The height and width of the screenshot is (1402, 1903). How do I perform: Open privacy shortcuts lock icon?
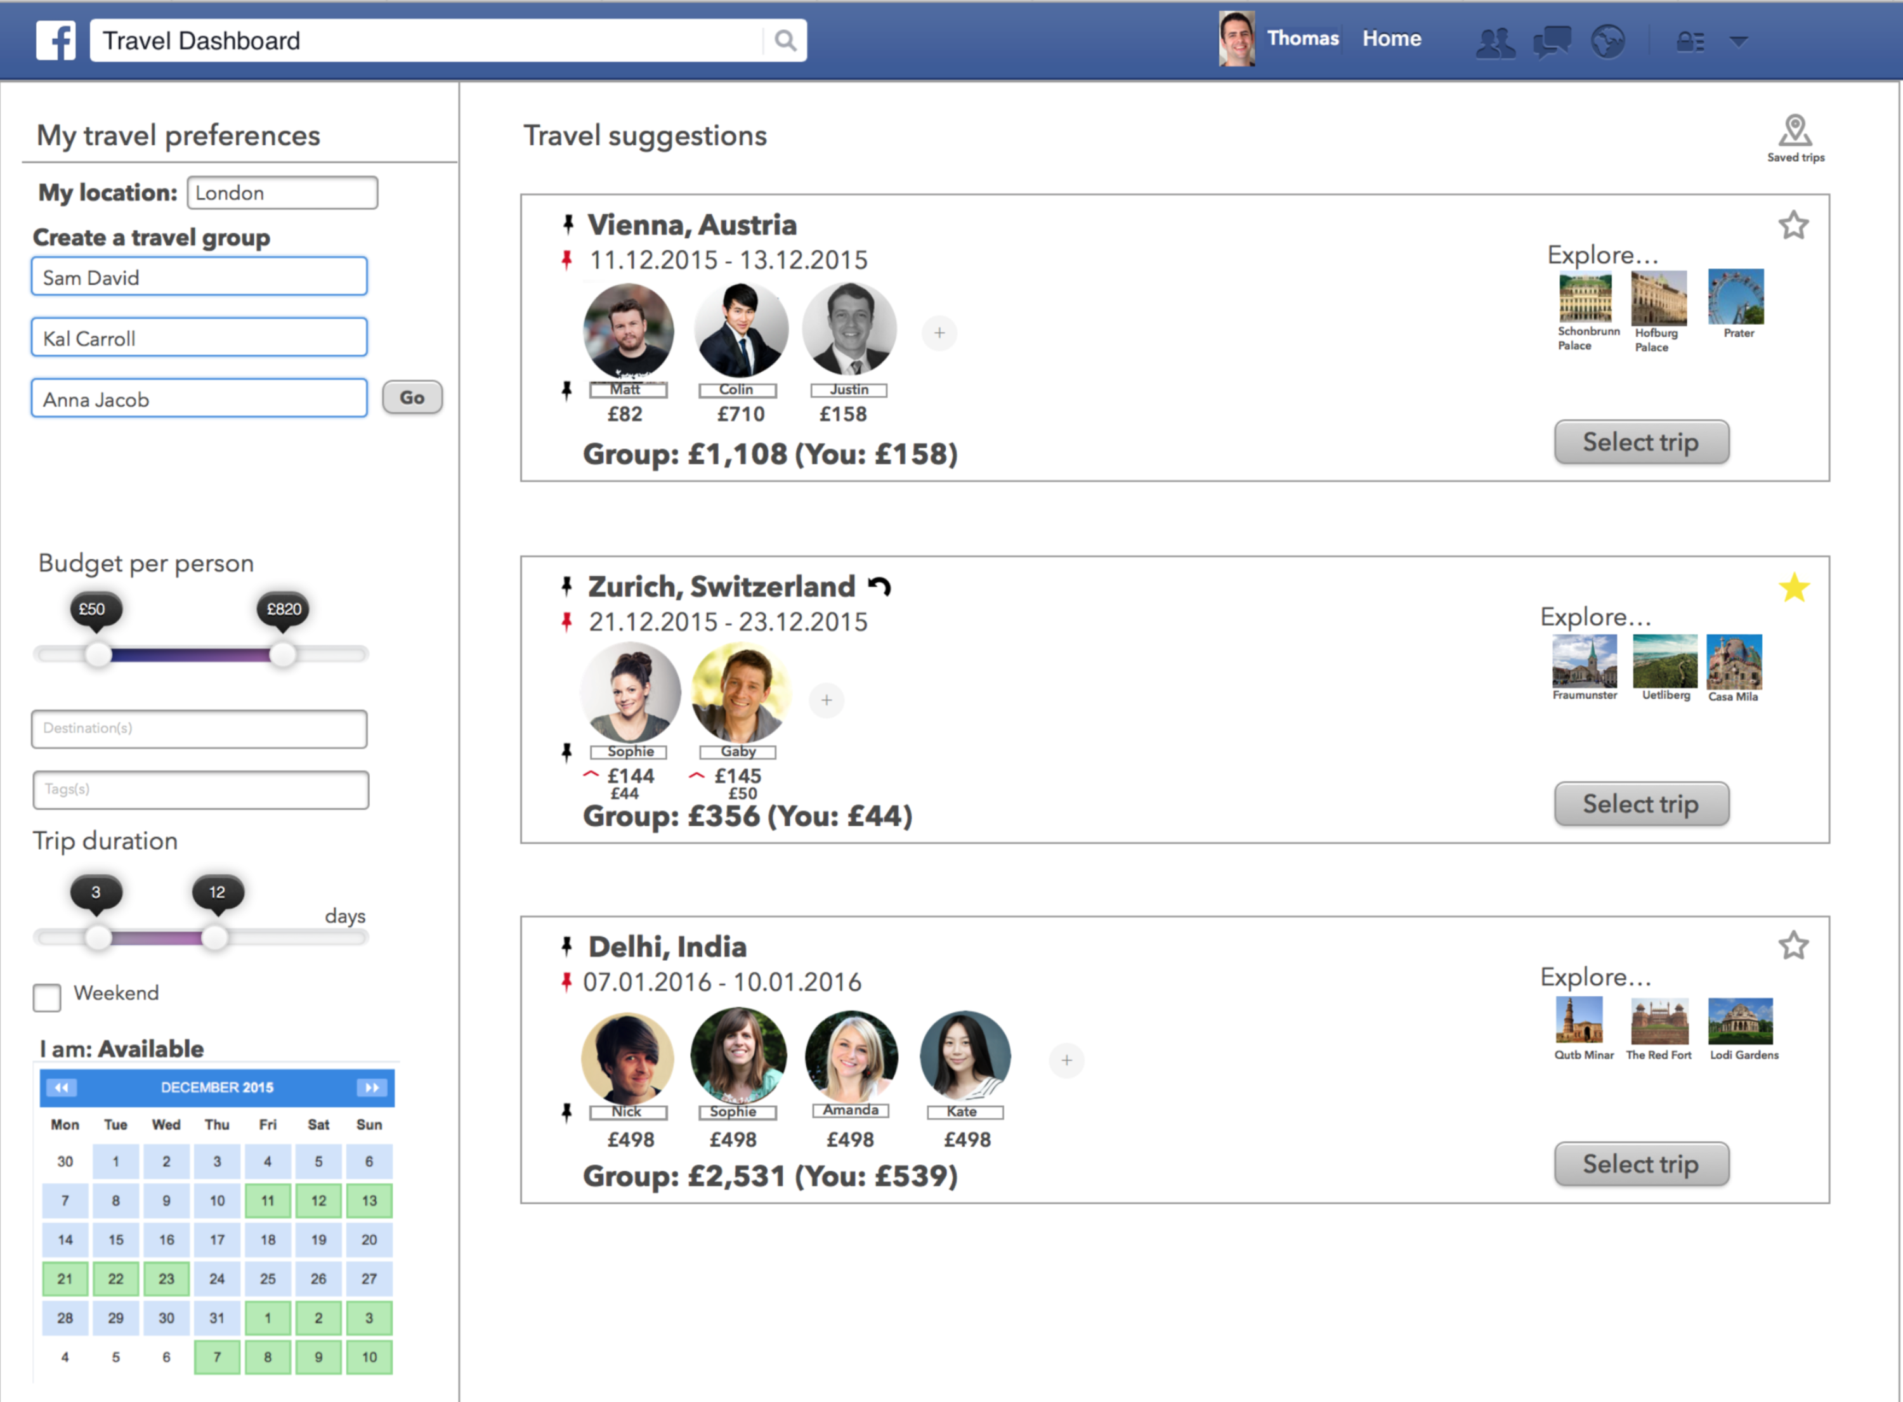(1690, 42)
